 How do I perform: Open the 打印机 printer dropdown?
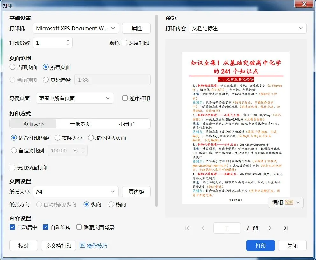click(x=76, y=28)
